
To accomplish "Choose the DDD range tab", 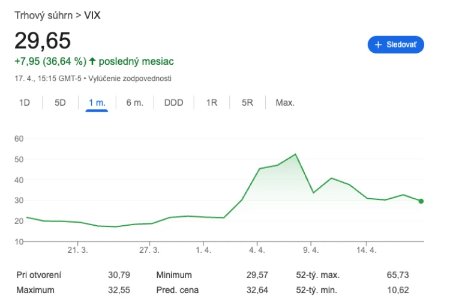I will coord(173,103).
